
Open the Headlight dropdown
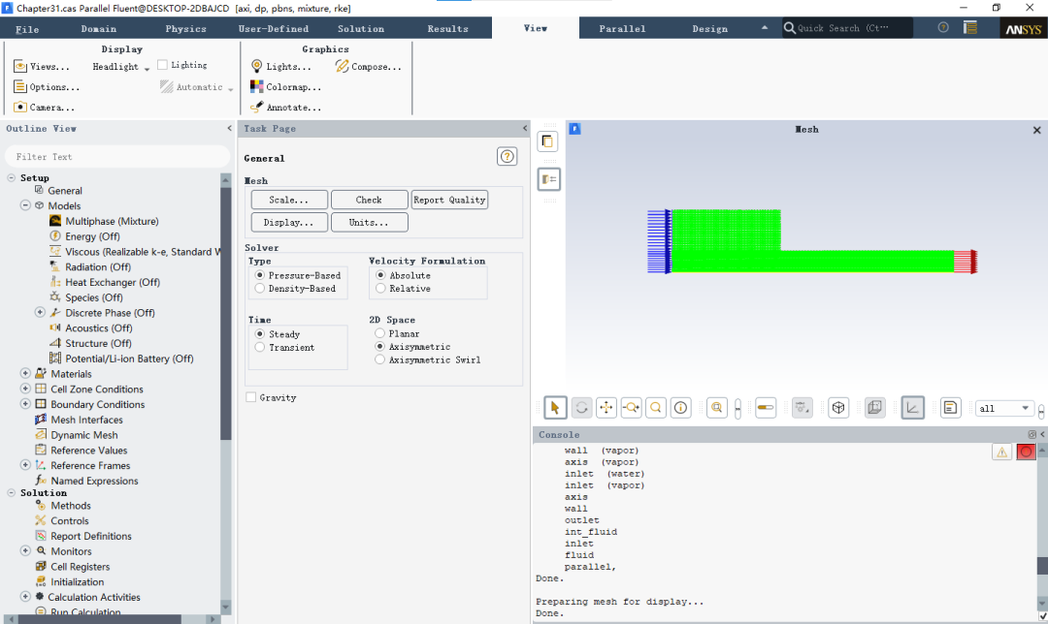121,67
